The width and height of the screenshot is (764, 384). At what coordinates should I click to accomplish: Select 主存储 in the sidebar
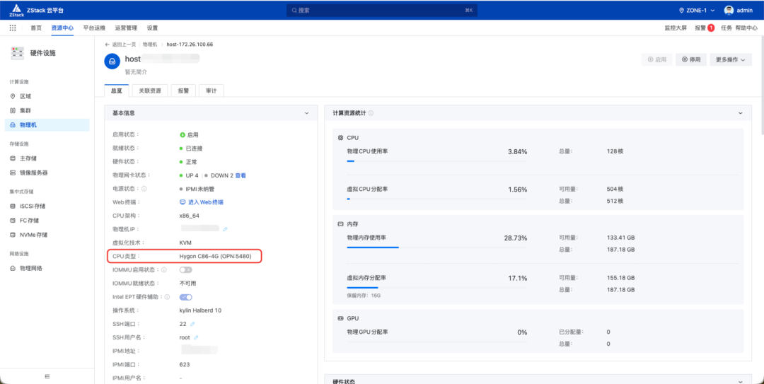(x=47, y=158)
